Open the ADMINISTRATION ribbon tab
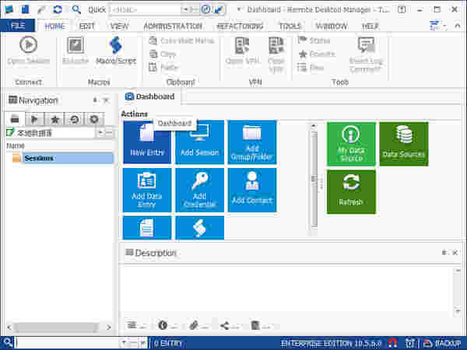 173,26
